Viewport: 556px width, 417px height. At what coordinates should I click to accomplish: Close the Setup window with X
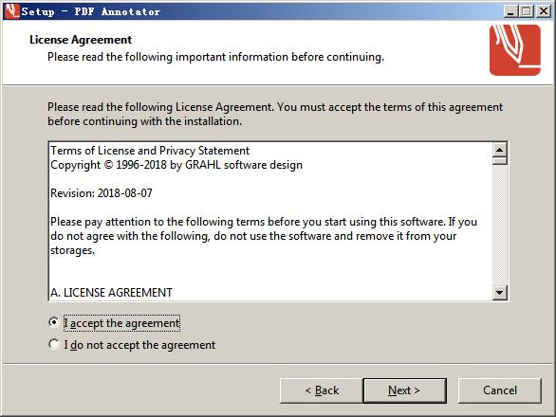(544, 11)
